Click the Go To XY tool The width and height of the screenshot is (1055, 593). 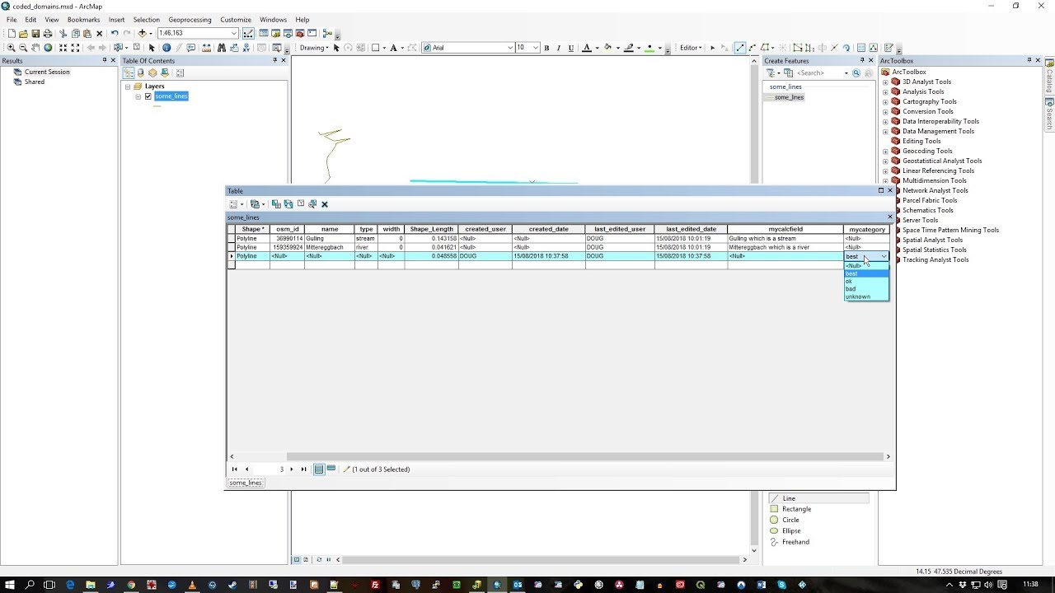[x=246, y=48]
